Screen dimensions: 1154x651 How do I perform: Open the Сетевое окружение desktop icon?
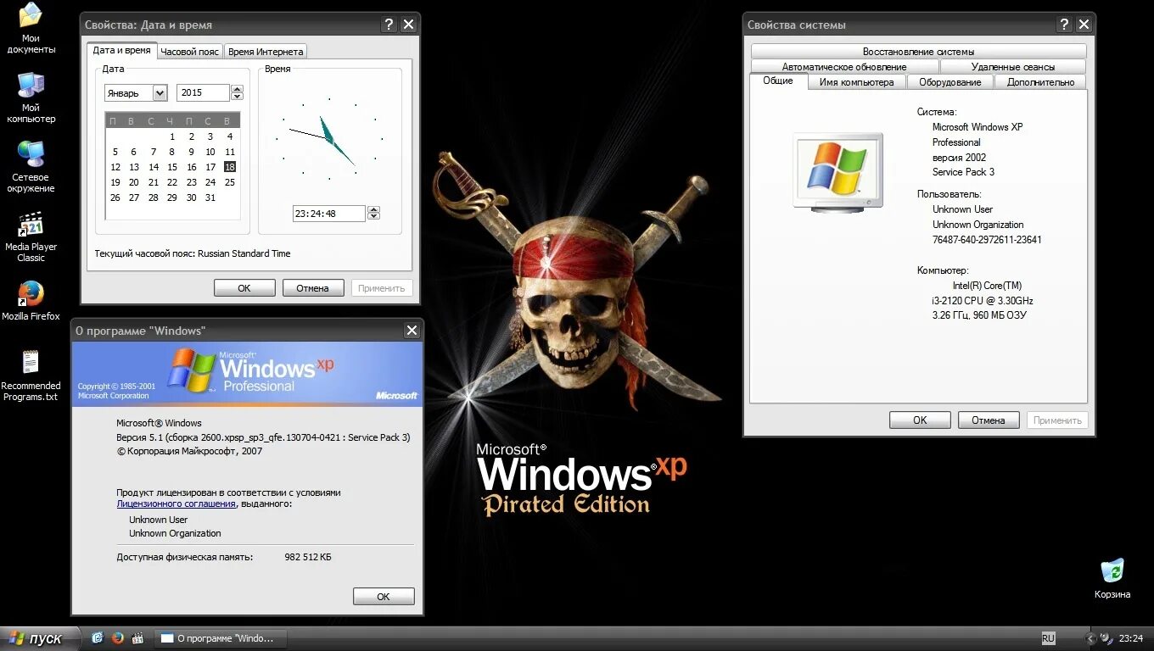pyautogui.click(x=31, y=167)
